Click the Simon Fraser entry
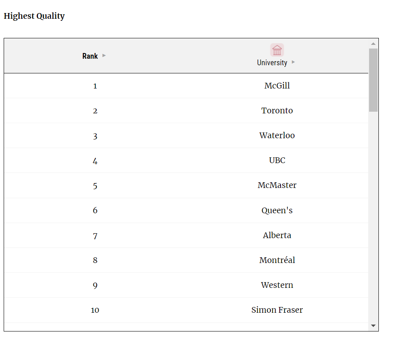This screenshot has height=338, width=398. pos(277,310)
